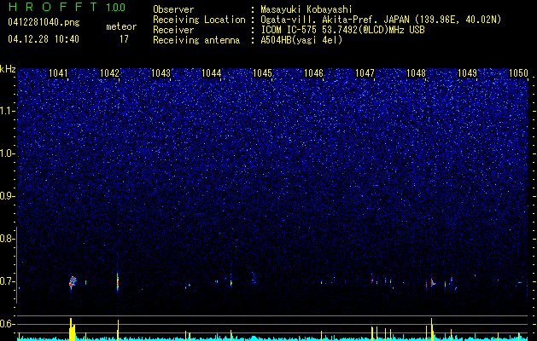
Task: Click the 0.9 kHz axis label
Action: click(x=7, y=196)
